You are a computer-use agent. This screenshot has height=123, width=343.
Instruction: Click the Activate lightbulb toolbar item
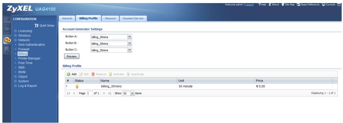[116, 74]
